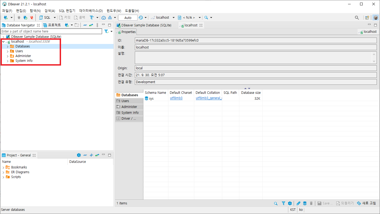This screenshot has width=380, height=214.
Task: Expand the Administer tree node
Action: coord(7,56)
